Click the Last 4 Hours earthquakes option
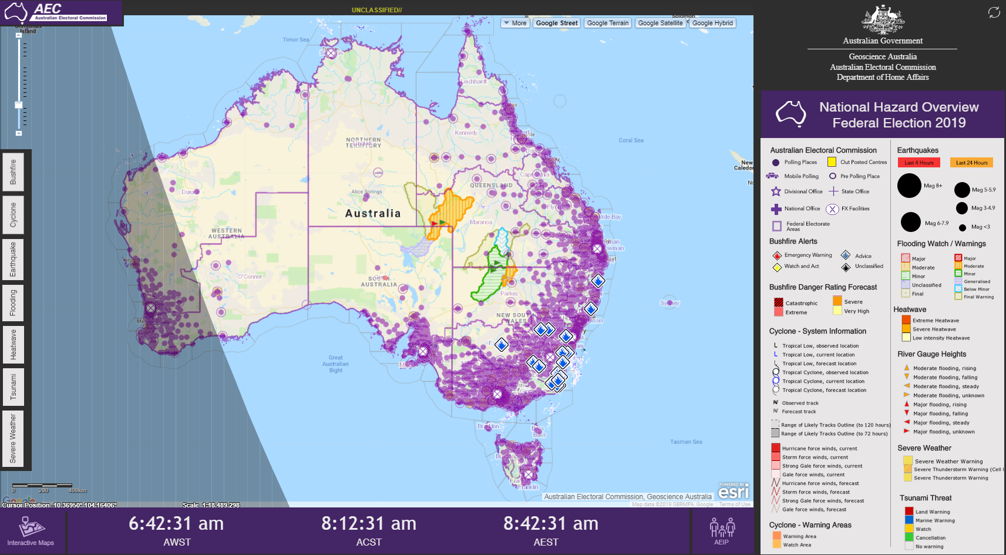The height and width of the screenshot is (555, 1006). point(918,162)
